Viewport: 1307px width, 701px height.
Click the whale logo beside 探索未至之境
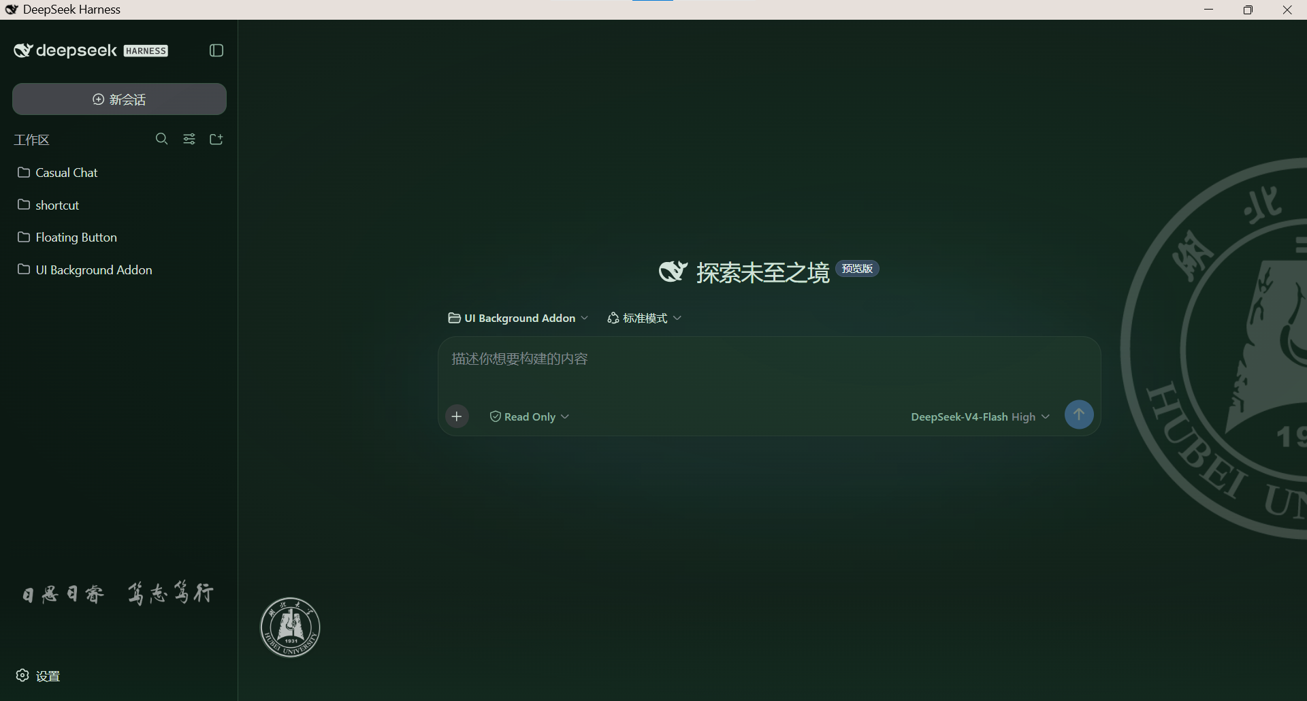coord(673,271)
